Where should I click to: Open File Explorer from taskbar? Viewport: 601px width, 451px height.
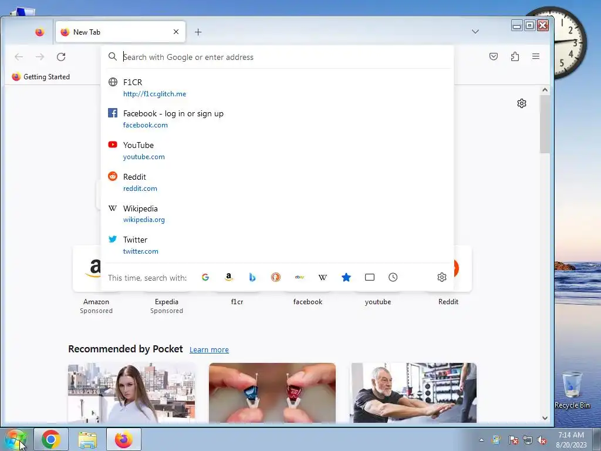tap(87, 439)
